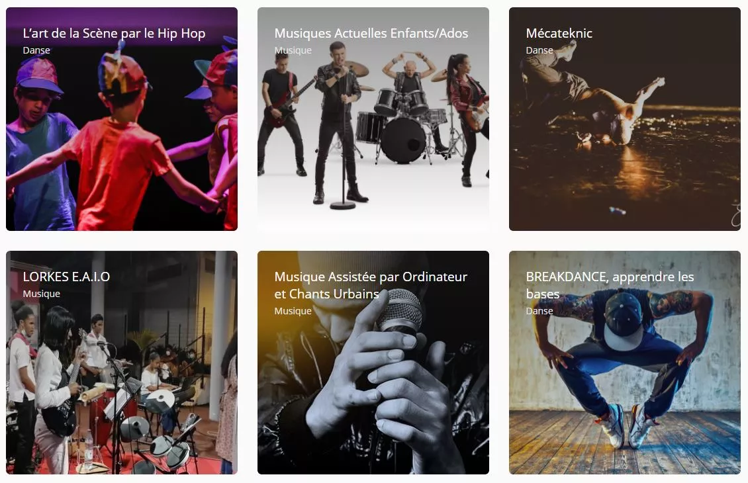Click Musique label under Chants Urbains title

[x=293, y=311]
